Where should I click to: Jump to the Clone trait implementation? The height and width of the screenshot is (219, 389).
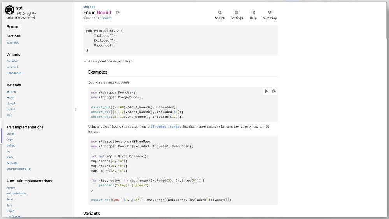click(x=10, y=134)
